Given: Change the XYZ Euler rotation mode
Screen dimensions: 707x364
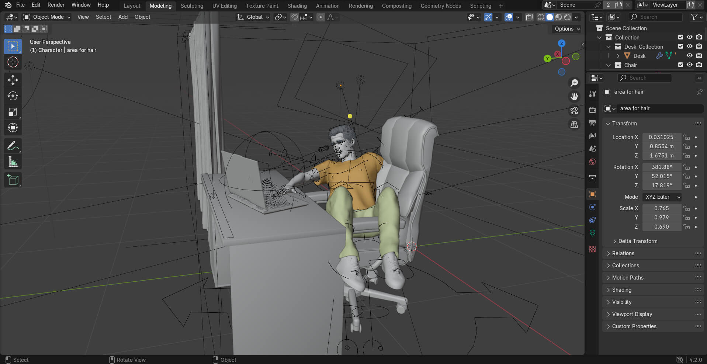Looking at the screenshot, I should click(662, 197).
